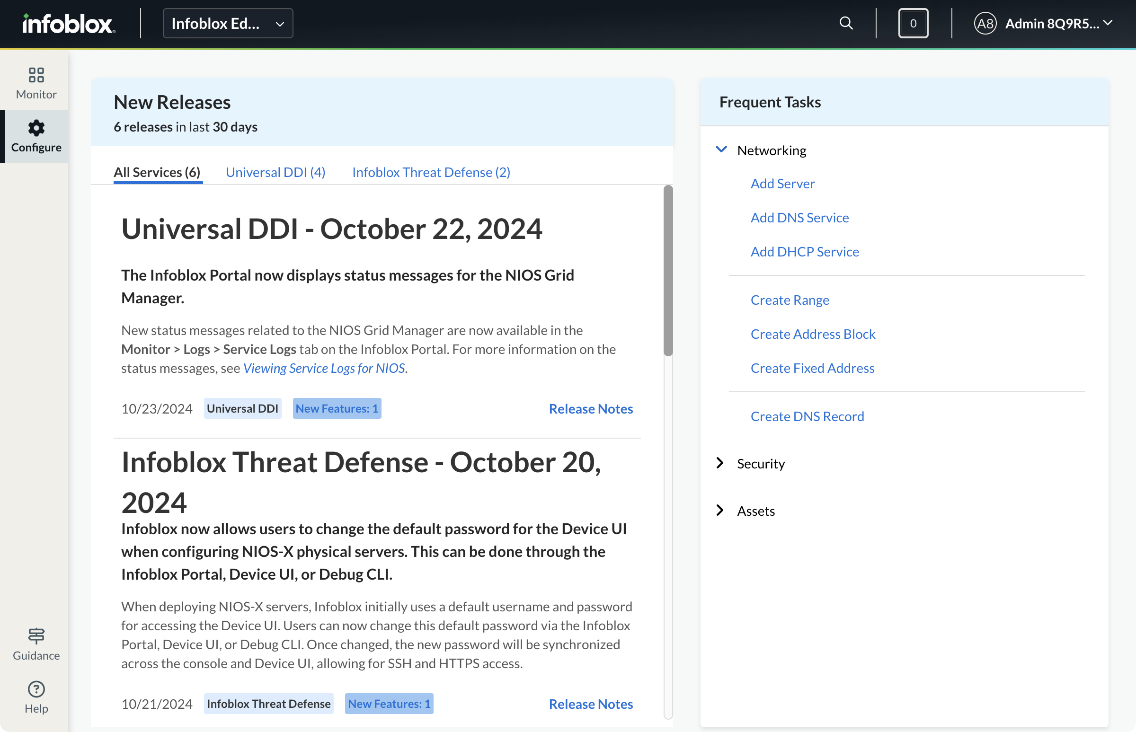Collapse the Networking task group
Viewport: 1136px width, 732px height.
[721, 149]
